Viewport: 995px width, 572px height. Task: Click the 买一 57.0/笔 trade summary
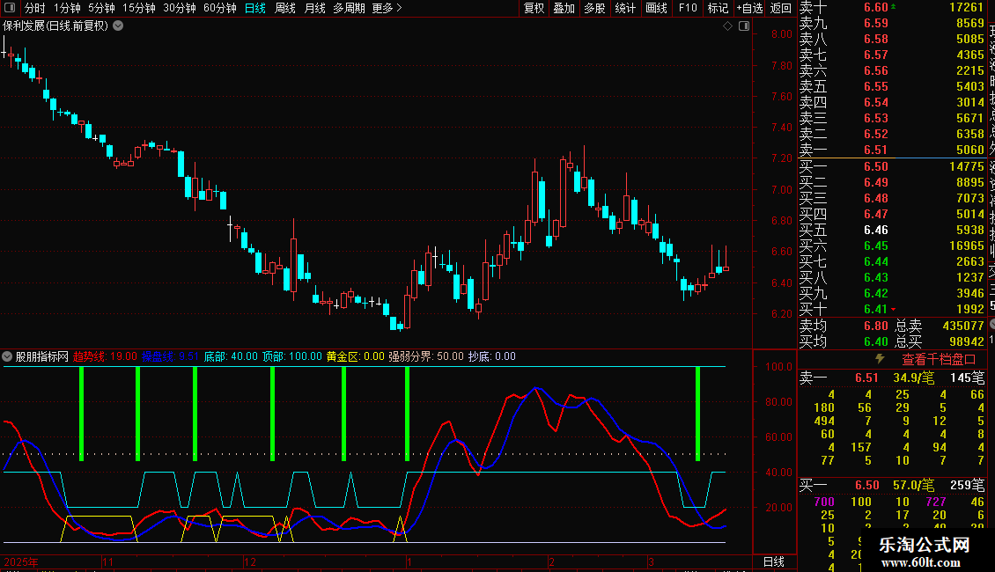913,486
